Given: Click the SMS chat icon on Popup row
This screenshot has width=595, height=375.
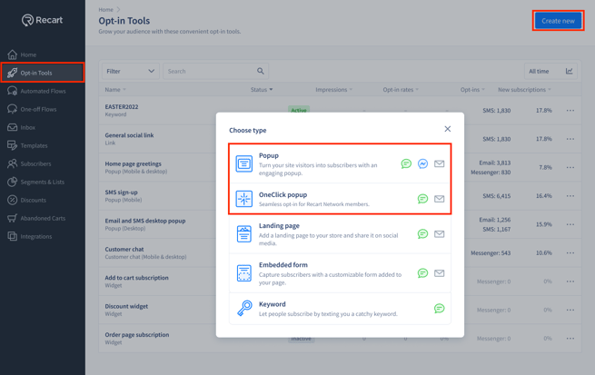Looking at the screenshot, I should click(406, 163).
